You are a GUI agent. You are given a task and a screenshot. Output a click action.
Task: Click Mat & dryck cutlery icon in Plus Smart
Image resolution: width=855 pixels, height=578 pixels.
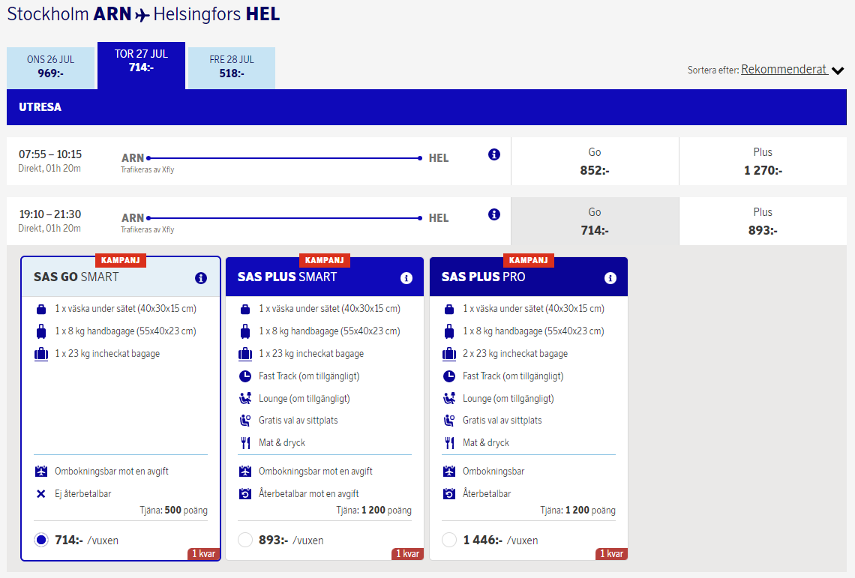pyautogui.click(x=245, y=443)
